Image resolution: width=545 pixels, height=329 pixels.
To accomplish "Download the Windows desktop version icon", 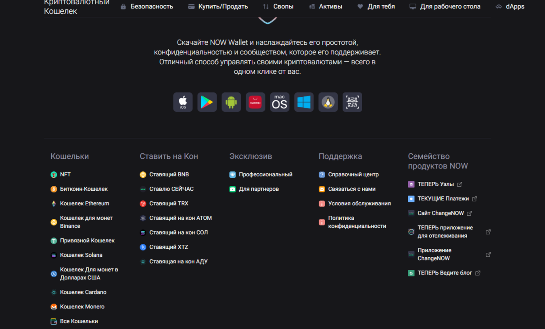I will 304,102.
